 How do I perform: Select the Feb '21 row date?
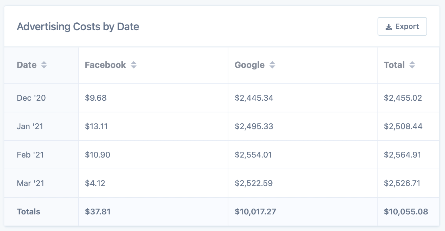(30, 155)
